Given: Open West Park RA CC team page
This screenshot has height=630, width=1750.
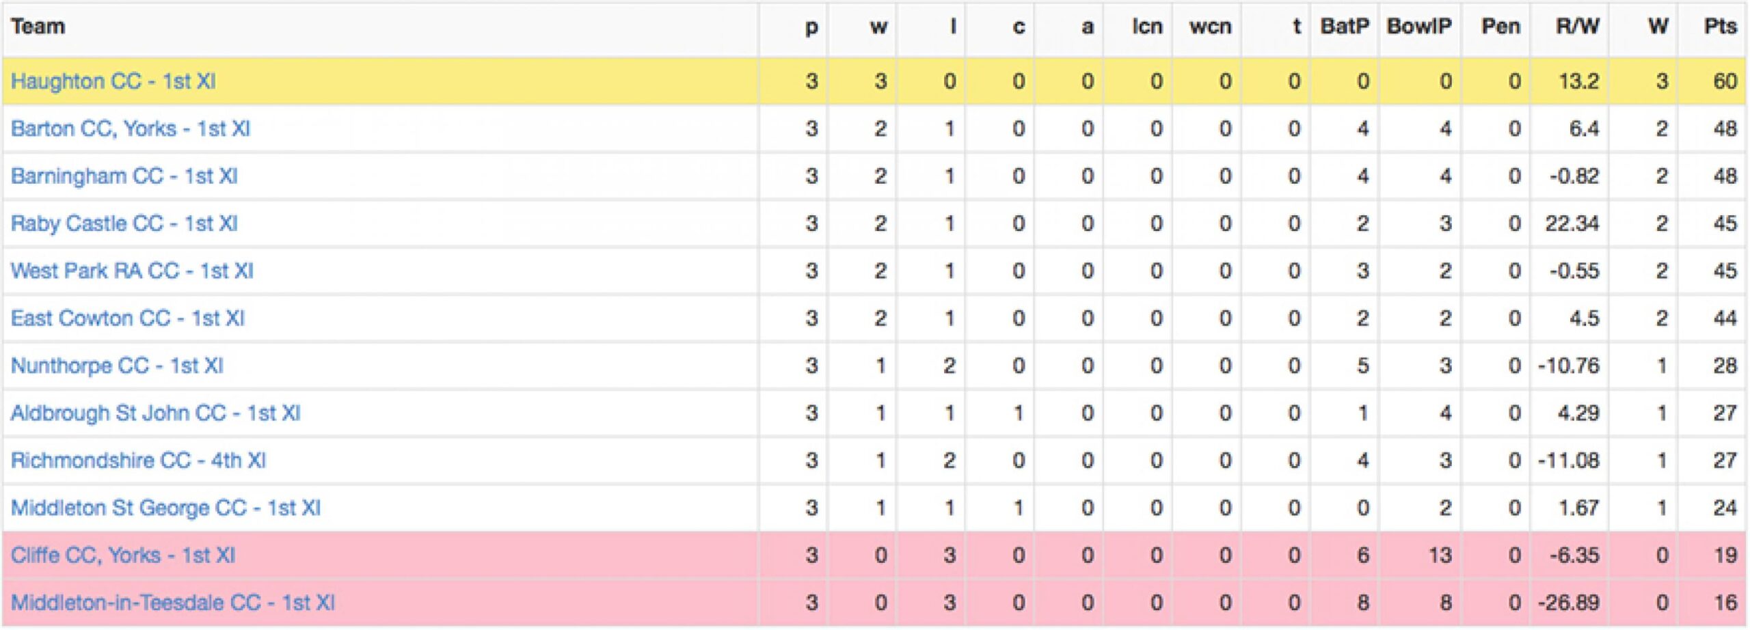Looking at the screenshot, I should point(132,271).
